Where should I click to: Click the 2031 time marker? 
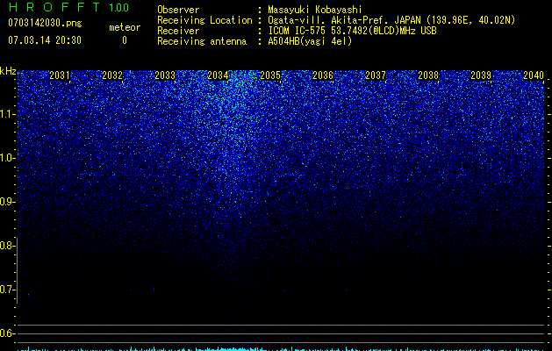[x=60, y=75]
